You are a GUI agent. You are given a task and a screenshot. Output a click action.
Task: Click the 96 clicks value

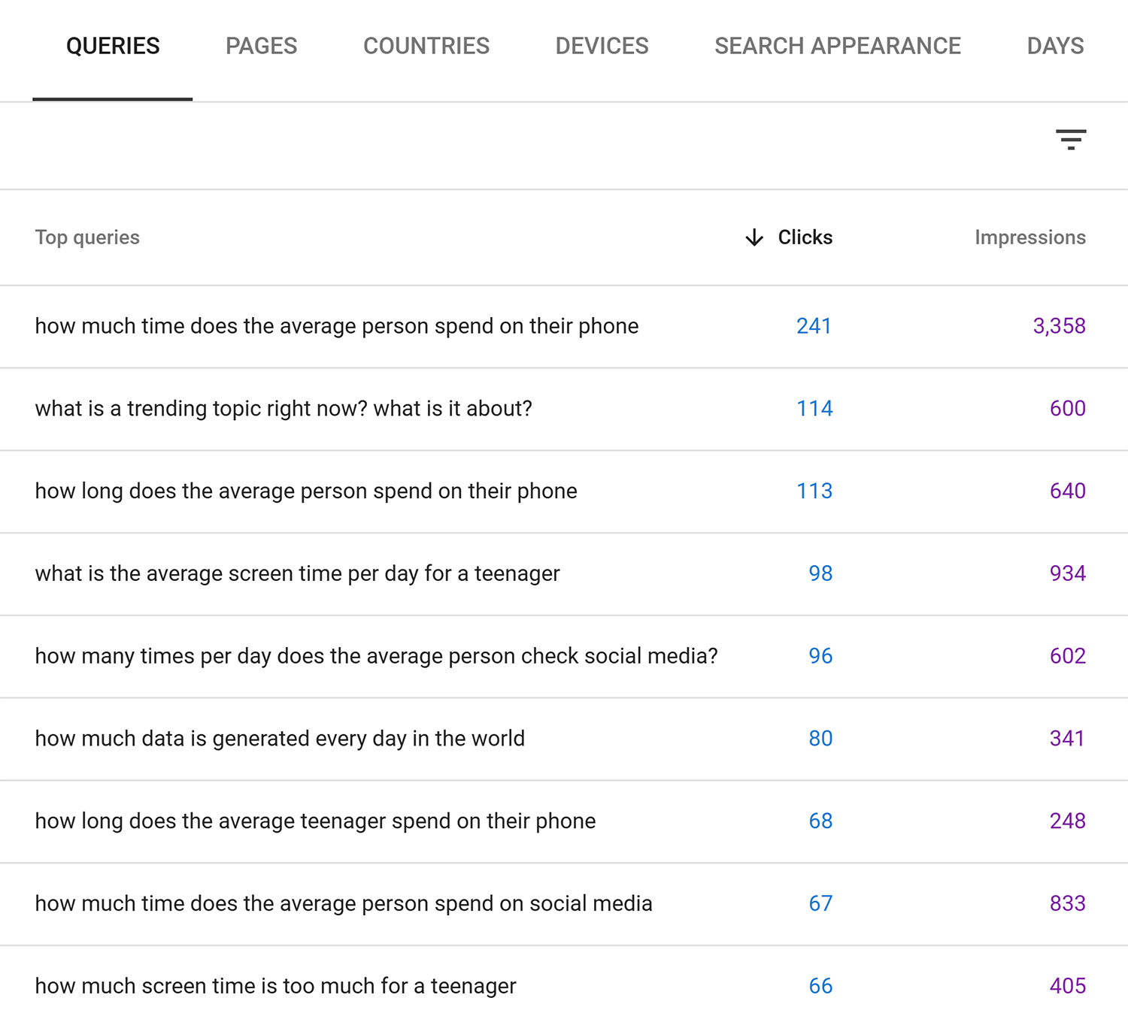(x=820, y=656)
